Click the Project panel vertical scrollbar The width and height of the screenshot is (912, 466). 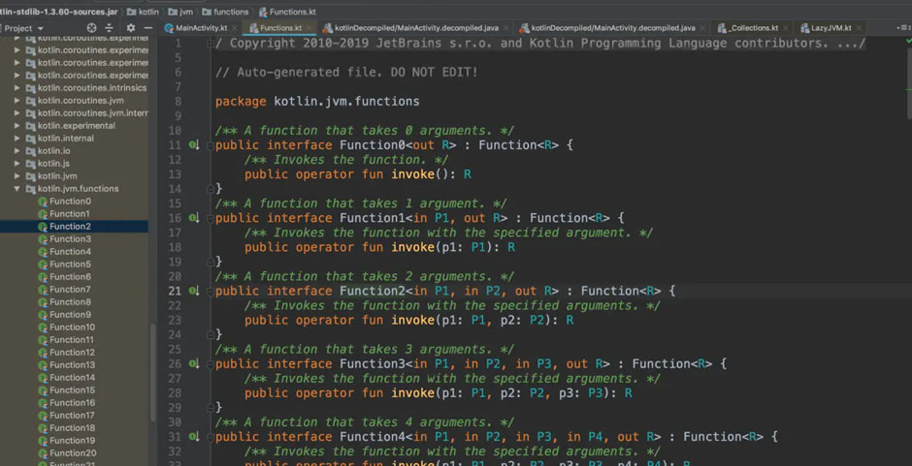pos(152,368)
